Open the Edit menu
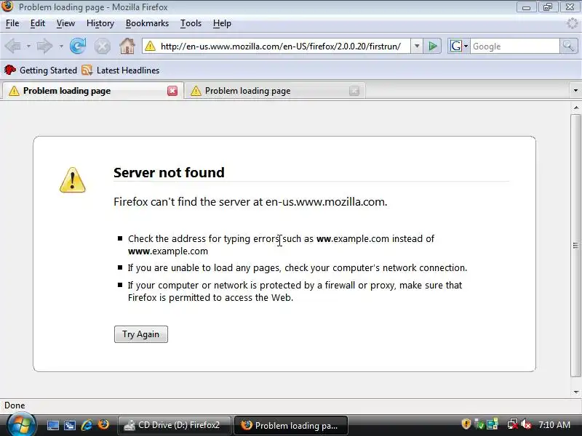582x436 pixels. [38, 23]
